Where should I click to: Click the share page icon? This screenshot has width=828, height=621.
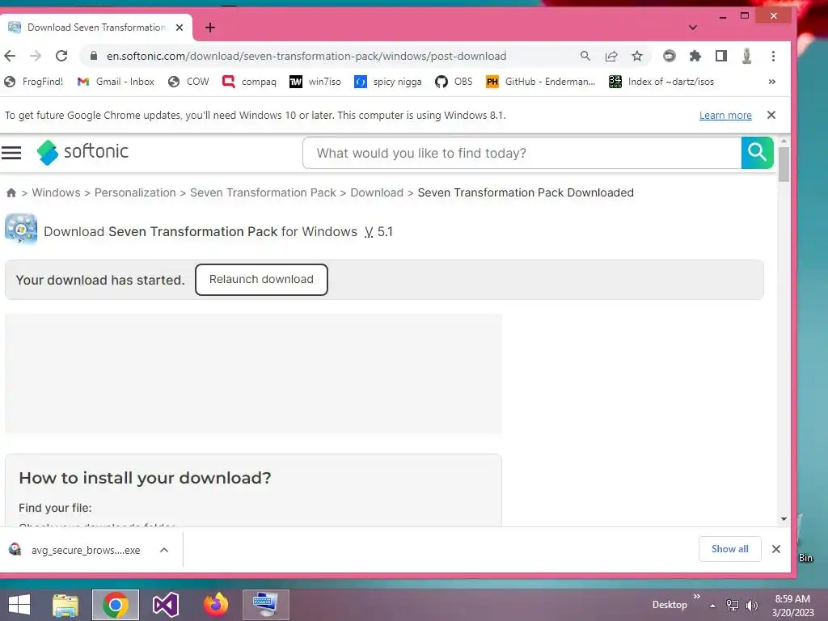(x=611, y=56)
